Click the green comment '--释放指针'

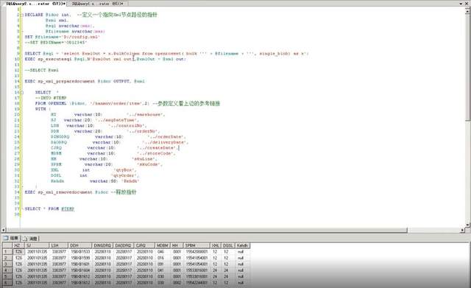point(124,192)
